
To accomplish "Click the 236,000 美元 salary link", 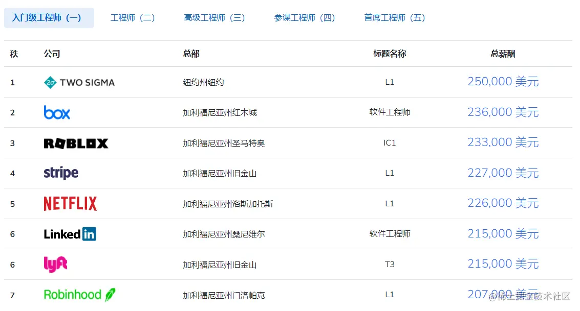I will 503,112.
